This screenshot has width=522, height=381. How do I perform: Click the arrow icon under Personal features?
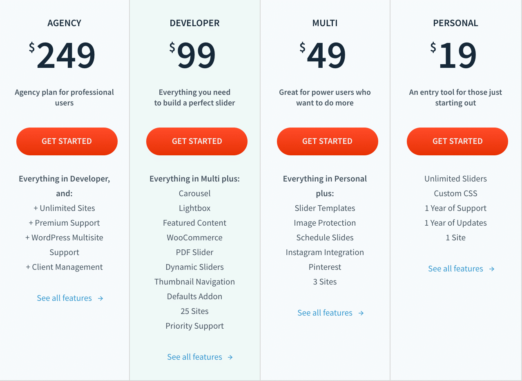tap(492, 269)
